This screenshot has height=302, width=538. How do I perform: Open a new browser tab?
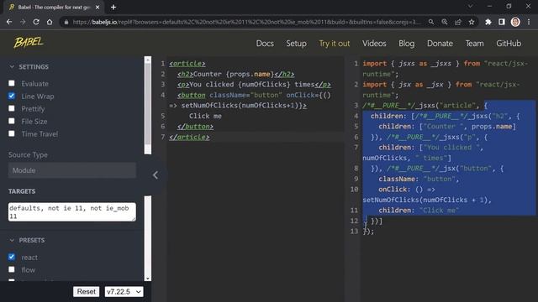click(x=113, y=8)
